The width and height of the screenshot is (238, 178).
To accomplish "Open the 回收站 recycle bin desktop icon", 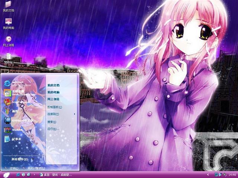I will pyautogui.click(x=9, y=59).
